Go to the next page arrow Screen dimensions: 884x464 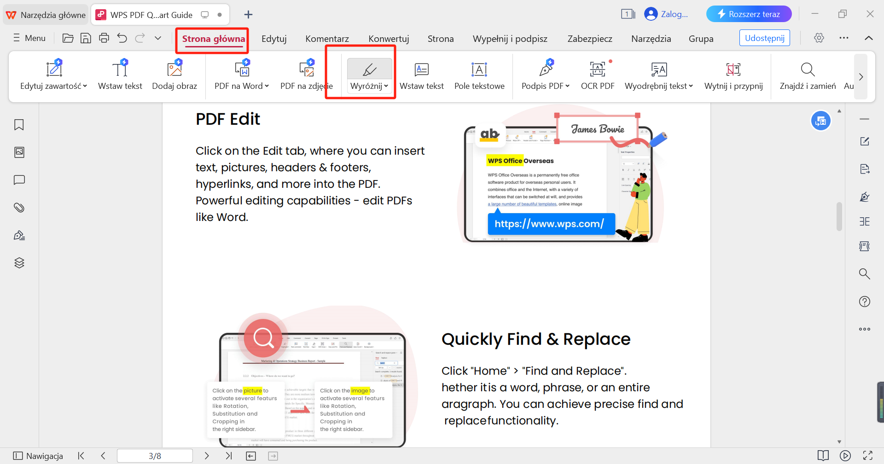207,456
